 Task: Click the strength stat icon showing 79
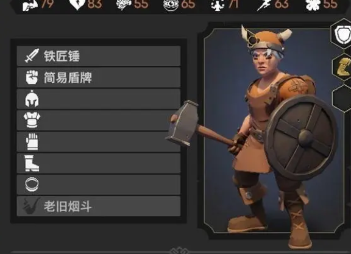click(30, 5)
